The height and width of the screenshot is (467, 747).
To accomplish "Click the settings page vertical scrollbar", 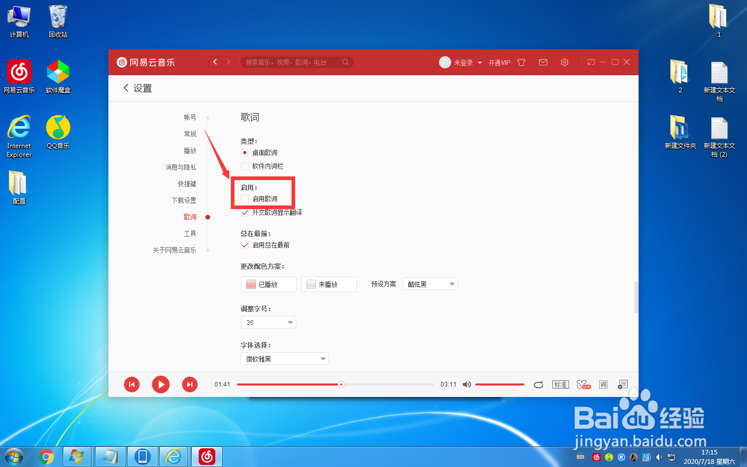I will pos(636,297).
